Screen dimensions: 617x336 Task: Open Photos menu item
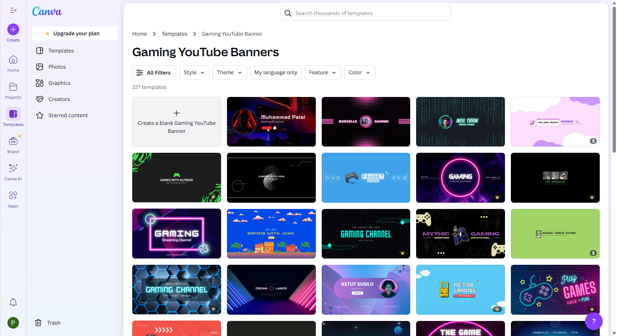point(75,67)
